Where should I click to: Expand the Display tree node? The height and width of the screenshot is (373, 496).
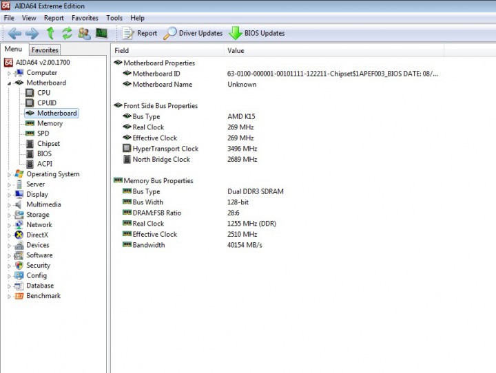coord(9,195)
